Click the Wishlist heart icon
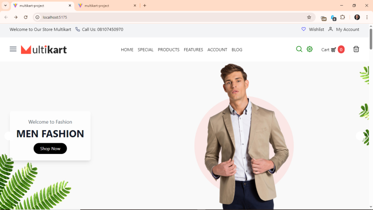 tap(304, 29)
